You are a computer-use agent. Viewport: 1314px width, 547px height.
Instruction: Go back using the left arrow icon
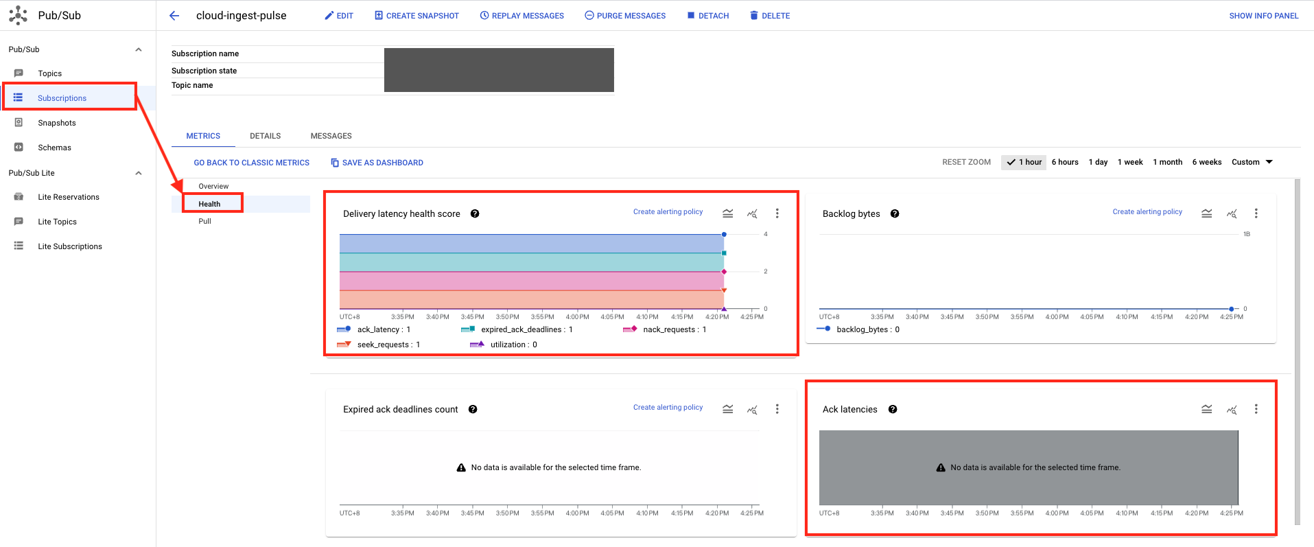pos(174,16)
